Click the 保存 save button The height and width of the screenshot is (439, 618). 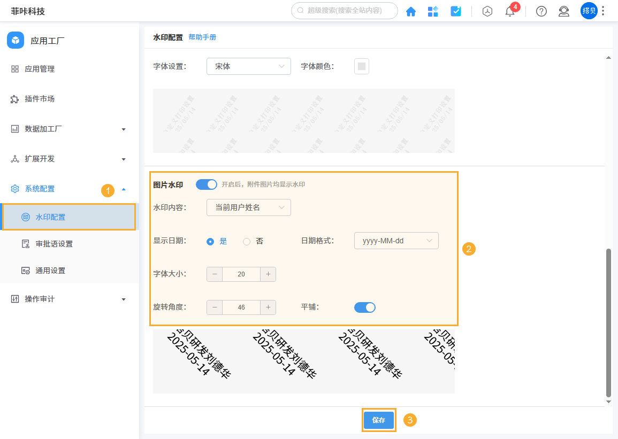pos(379,420)
